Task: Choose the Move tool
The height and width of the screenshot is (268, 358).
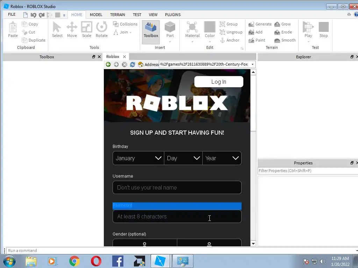Action: [x=72, y=30]
